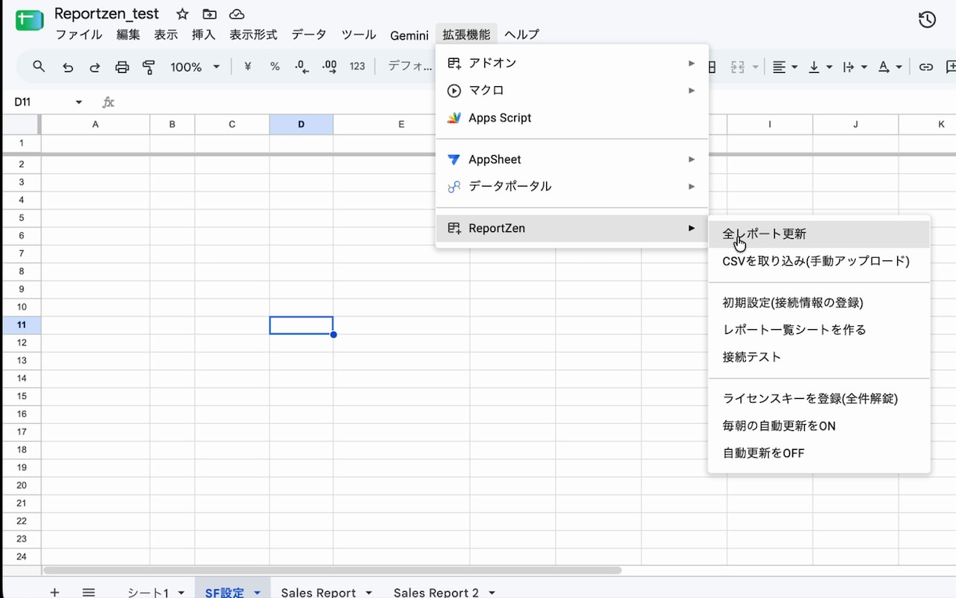Format as yen currency
Viewport: 956px width, 598px height.
[x=248, y=67]
